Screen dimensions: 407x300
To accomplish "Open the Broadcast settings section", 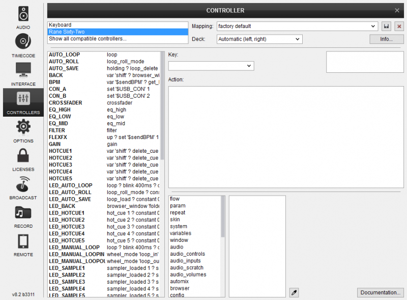I will [x=23, y=188].
